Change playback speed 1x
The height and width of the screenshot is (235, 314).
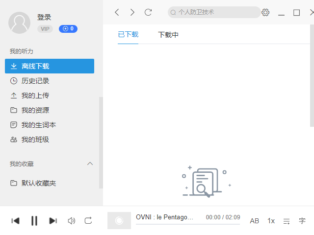[x=271, y=221]
